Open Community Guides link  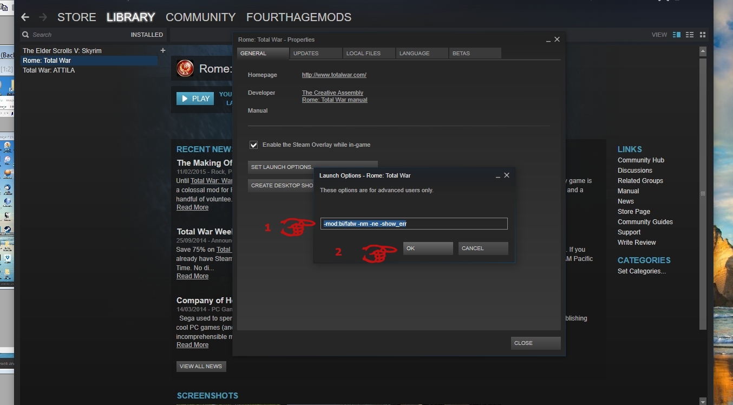pyautogui.click(x=645, y=222)
